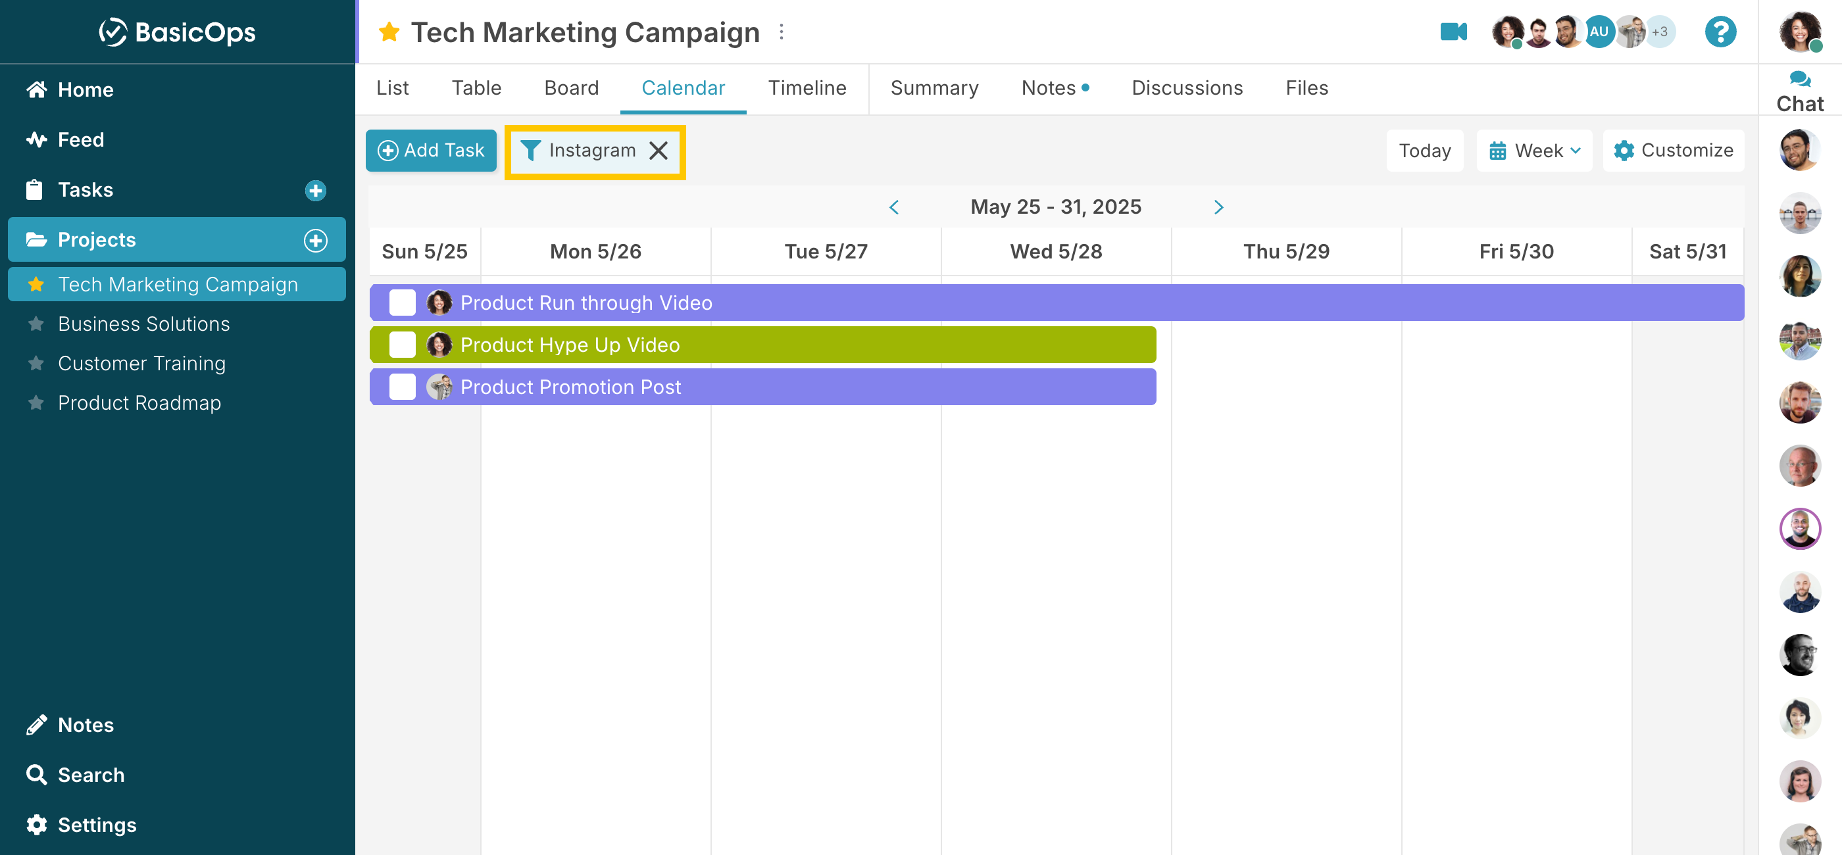
Task: Open the Product Roadmap project
Action: (139, 403)
